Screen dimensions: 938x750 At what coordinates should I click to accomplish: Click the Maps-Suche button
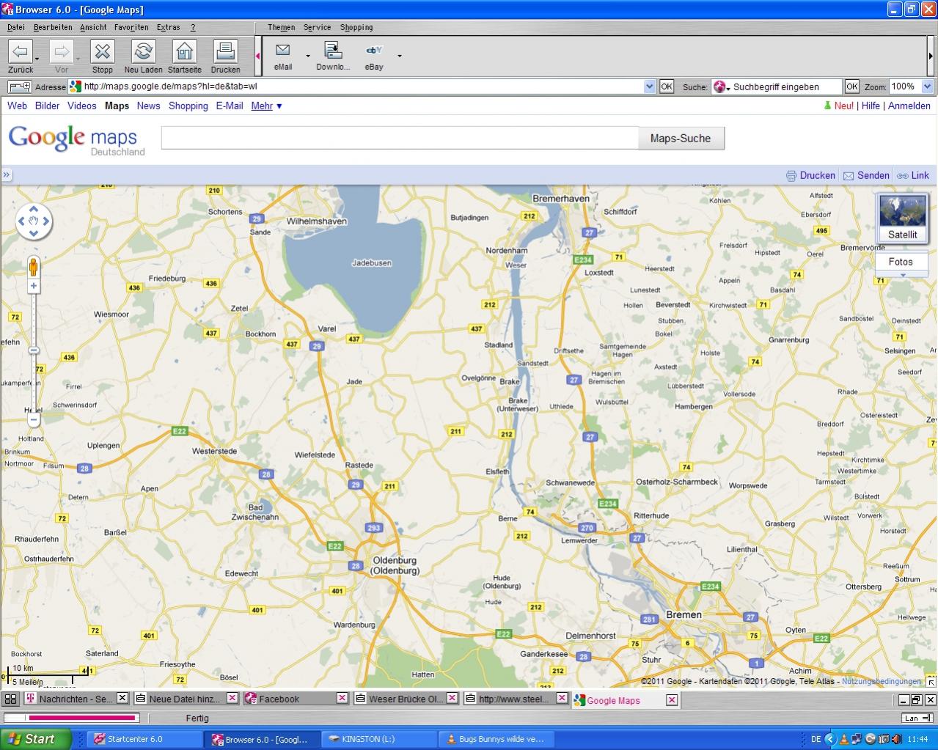[x=680, y=138]
